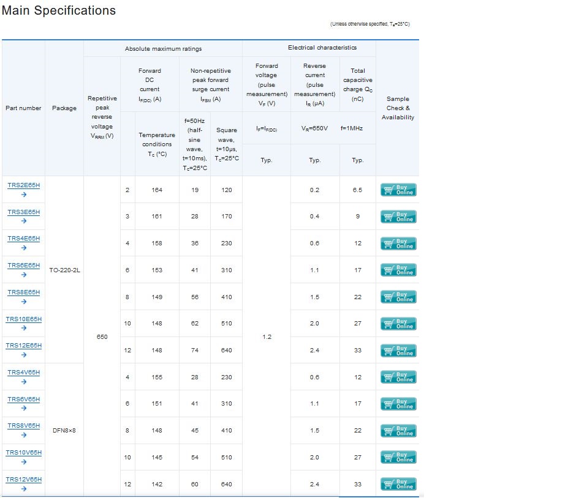Viewport: 568px width, 498px height.
Task: Click Buy Online cart for TRS2E65H
Action: (398, 190)
